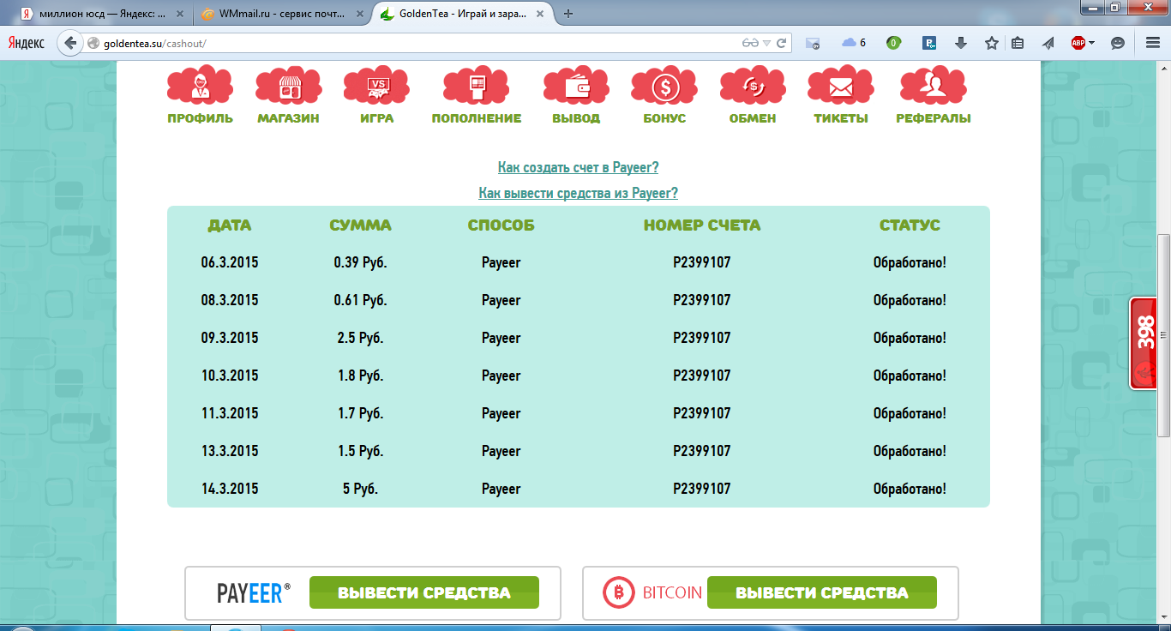The width and height of the screenshot is (1171, 631).
Task: Click the СПОСОБ column header
Action: [501, 225]
